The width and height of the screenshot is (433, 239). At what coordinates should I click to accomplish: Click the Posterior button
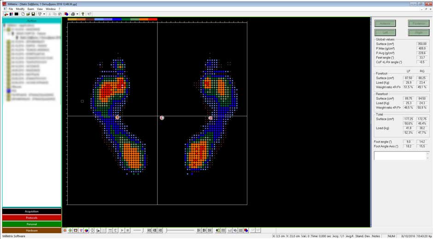click(418, 23)
